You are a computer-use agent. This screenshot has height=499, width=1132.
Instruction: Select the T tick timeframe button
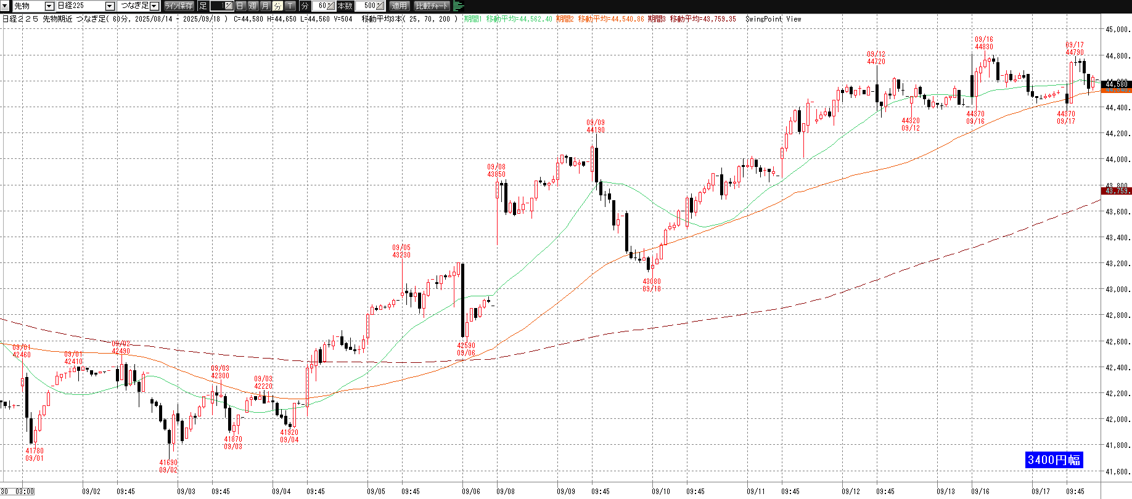point(290,6)
